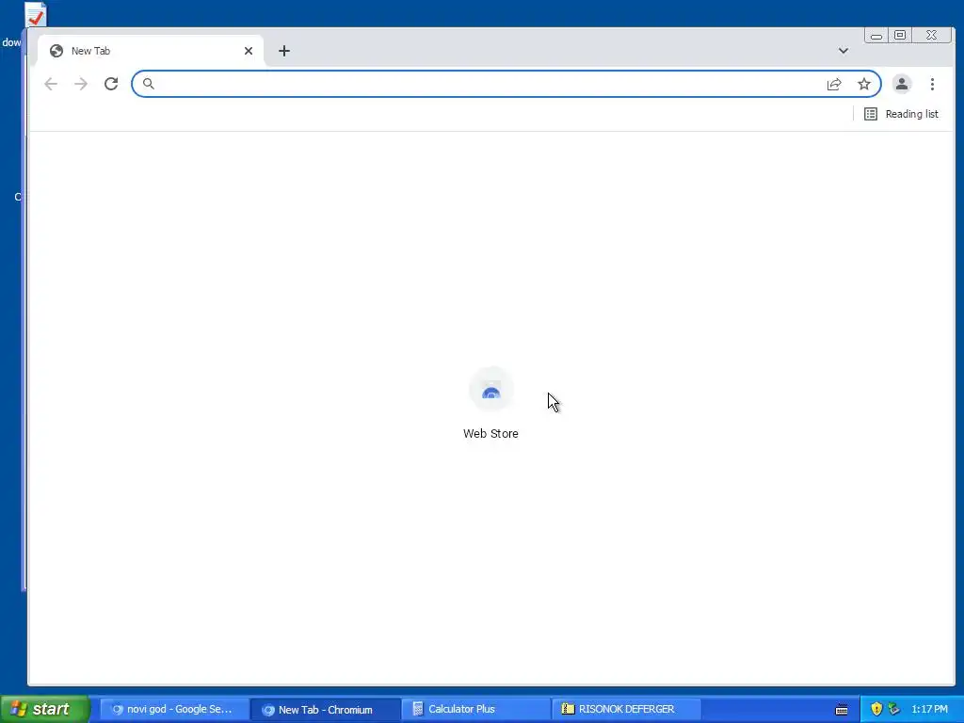
Task: Bookmark this tab with the star icon
Action: click(864, 84)
